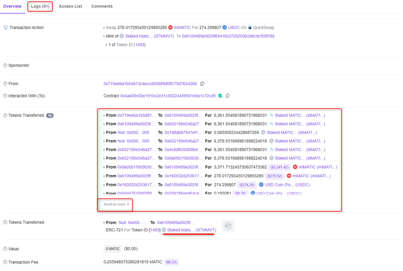
Task: Open the Comments tab
Action: click(102, 6)
